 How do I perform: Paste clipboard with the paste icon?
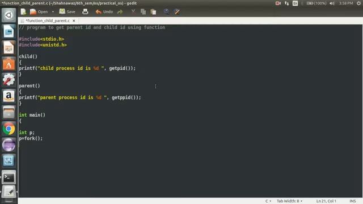coord(153,11)
